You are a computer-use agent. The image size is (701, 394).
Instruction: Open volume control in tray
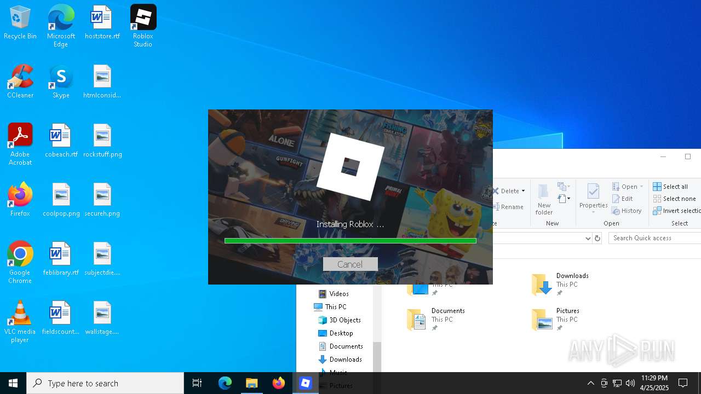click(630, 383)
